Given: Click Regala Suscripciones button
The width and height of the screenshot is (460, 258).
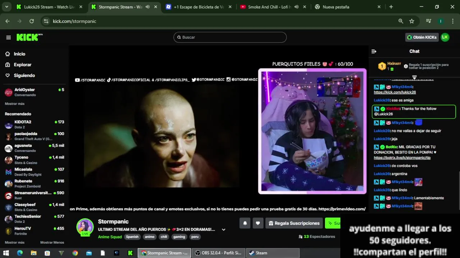Looking at the screenshot, I should tap(294, 223).
